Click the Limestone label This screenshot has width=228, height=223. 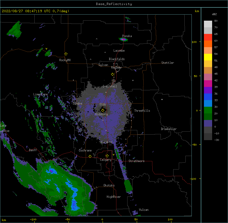pos(40,94)
